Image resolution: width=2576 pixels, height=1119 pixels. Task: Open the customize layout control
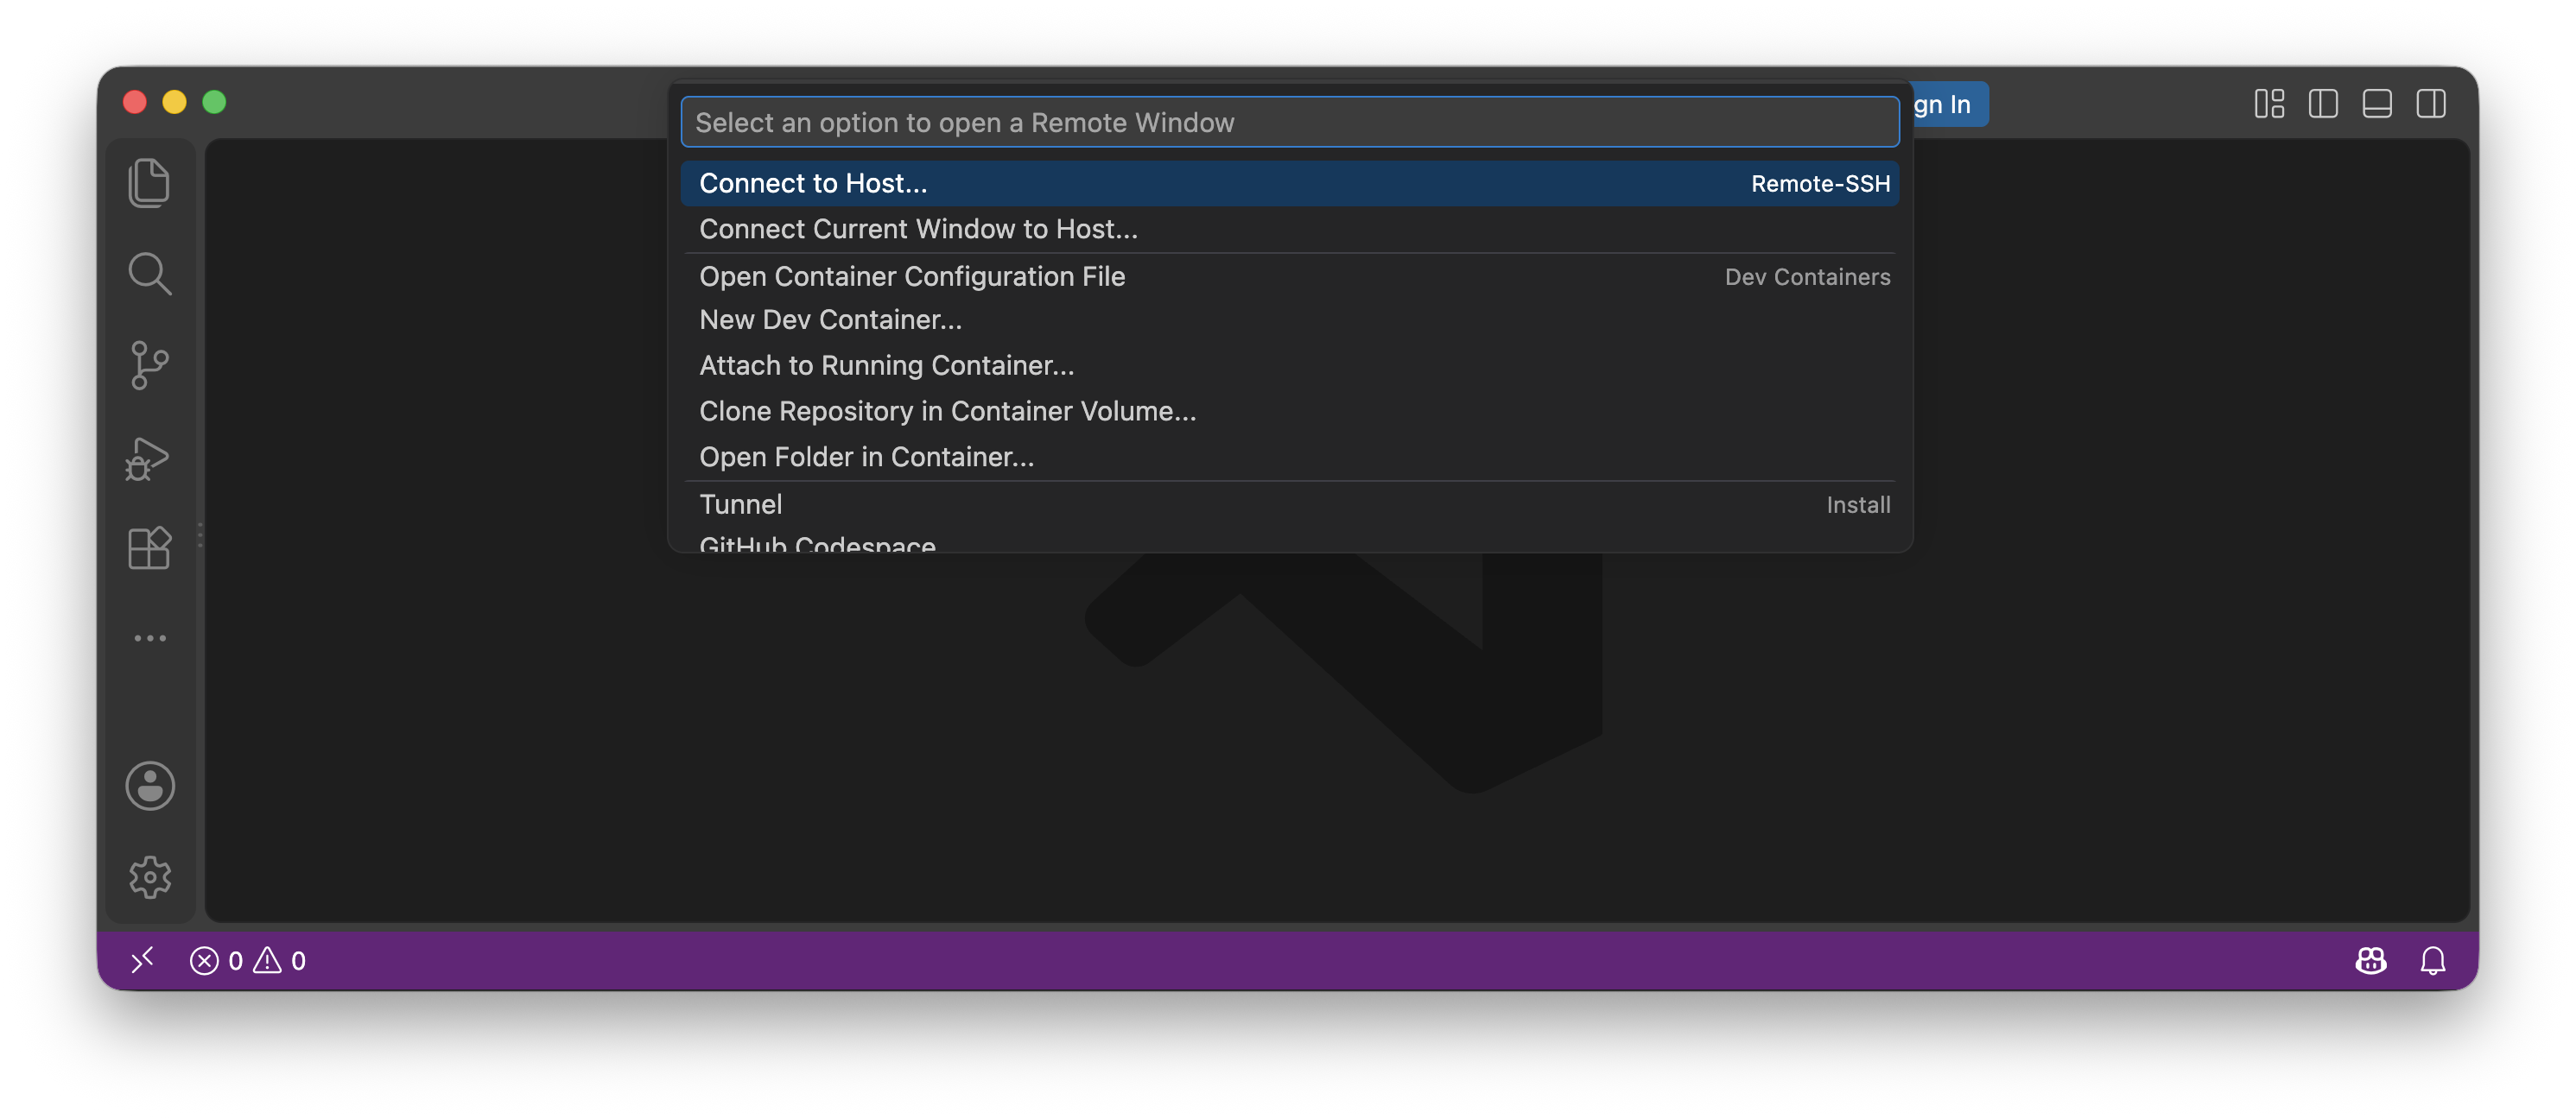coord(2268,104)
